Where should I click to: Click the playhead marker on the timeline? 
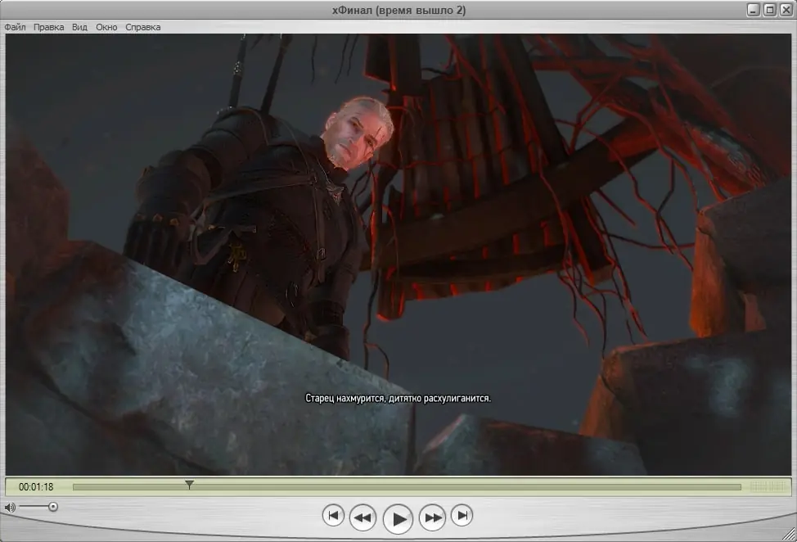click(x=189, y=485)
